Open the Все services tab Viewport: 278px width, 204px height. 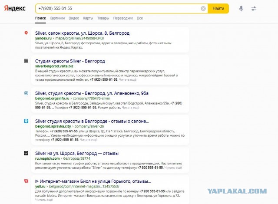[140, 18]
